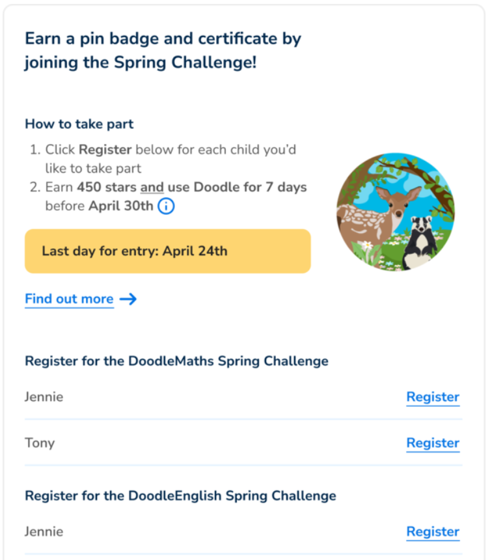Select Tony's name in the DoodleMaths list
Screen dimensions: 492x560
click(40, 443)
